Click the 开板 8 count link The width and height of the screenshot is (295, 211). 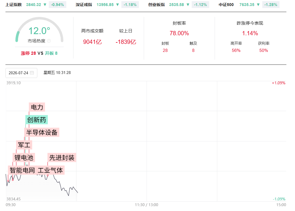pyautogui.click(x=51, y=53)
